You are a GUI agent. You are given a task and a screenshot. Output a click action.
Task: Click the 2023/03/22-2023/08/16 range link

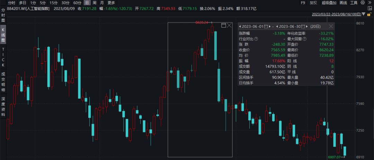(x=337, y=14)
